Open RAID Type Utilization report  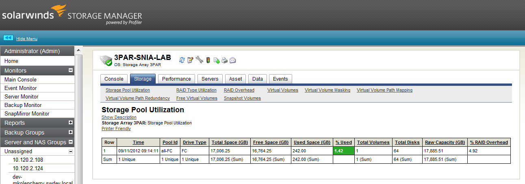coord(196,90)
